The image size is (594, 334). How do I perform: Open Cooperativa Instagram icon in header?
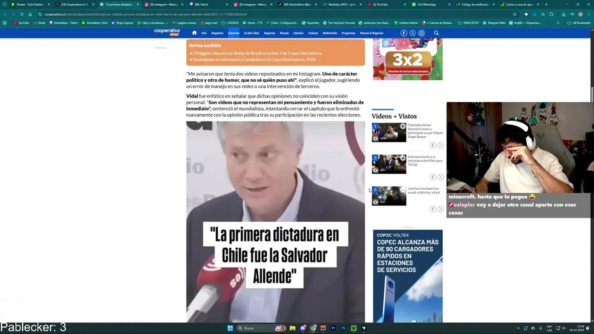tap(421, 33)
